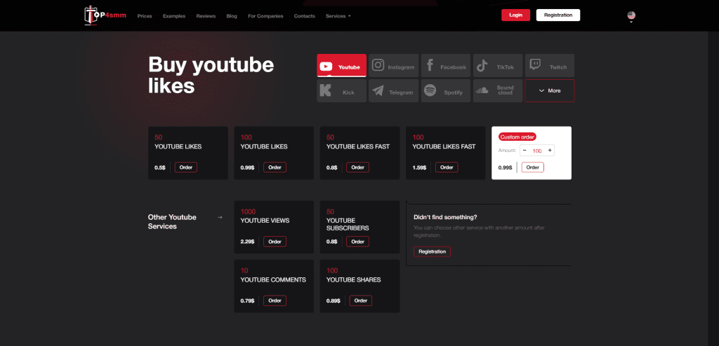Click the YOUTUBE COMMENTS card title
Image resolution: width=719 pixels, height=346 pixels.
tap(273, 279)
